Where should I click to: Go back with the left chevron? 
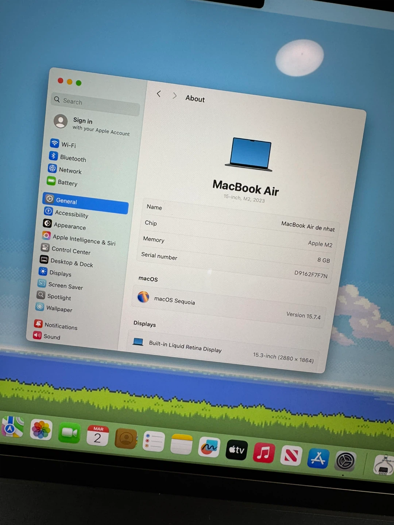pyautogui.click(x=159, y=94)
